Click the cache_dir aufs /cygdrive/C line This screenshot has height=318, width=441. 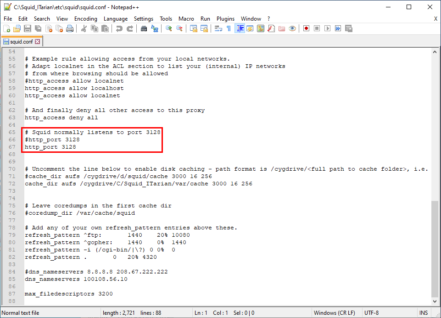[139, 184]
